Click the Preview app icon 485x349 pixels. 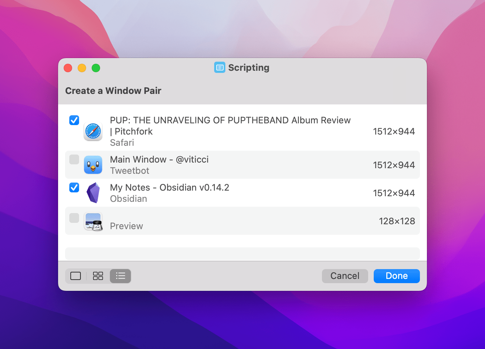pos(93,222)
